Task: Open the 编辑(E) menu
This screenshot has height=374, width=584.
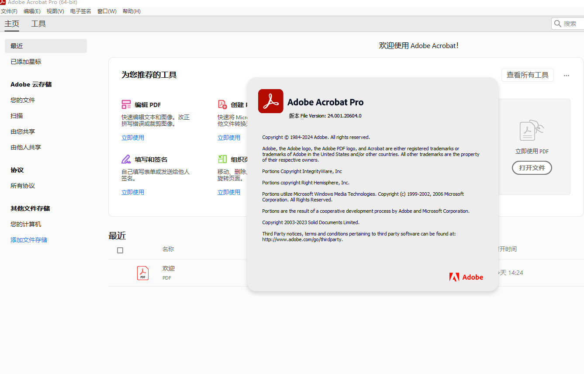Action: (x=32, y=11)
